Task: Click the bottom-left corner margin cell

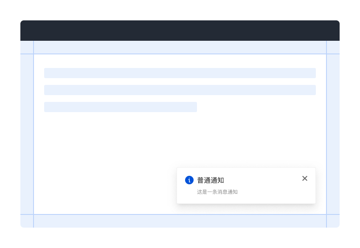Action: (27, 221)
